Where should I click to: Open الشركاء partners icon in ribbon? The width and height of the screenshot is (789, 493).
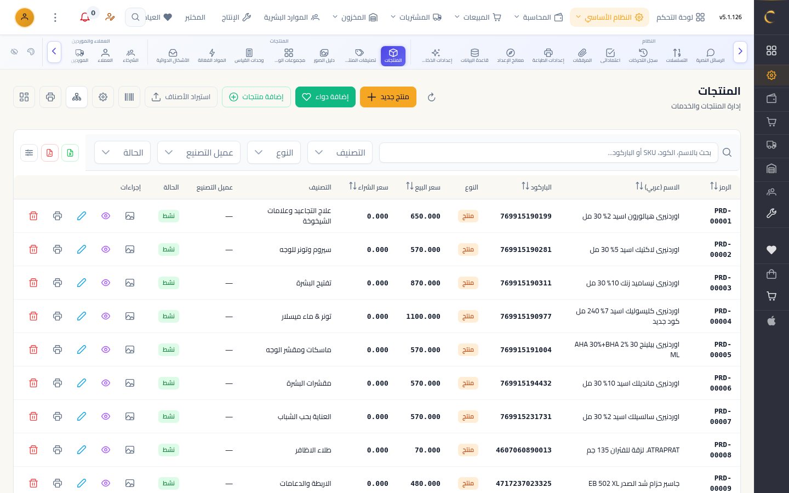(x=130, y=56)
